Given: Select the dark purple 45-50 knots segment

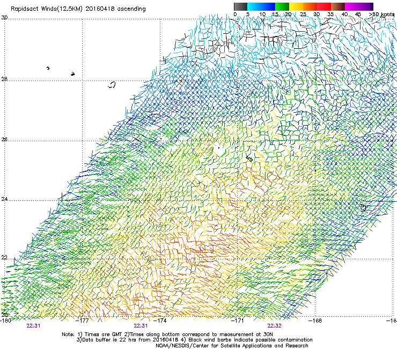Looking at the screenshot, I should (366, 6).
